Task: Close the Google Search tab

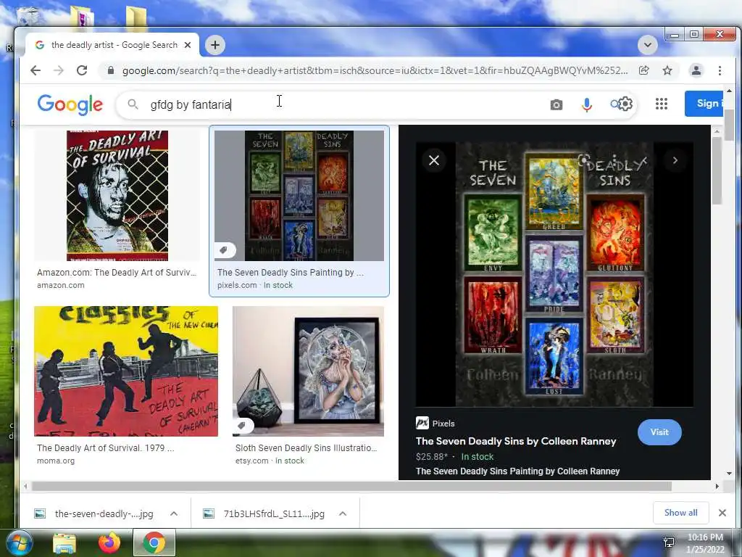Action: [x=188, y=45]
